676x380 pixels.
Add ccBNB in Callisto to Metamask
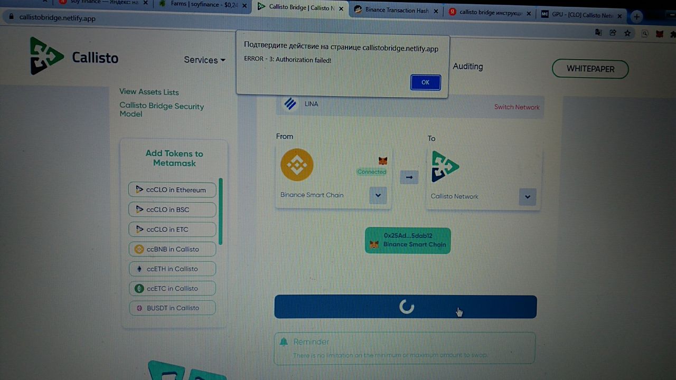[172, 249]
